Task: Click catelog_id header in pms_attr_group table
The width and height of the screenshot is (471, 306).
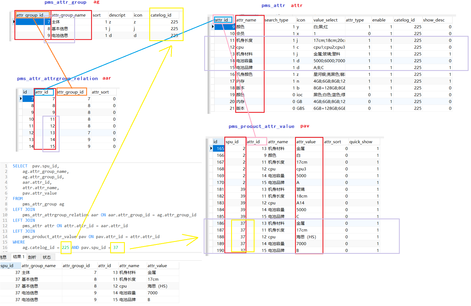Action: pos(161,15)
